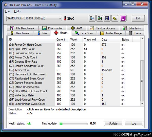
Task: Select the Health tab
Action: click(x=61, y=33)
